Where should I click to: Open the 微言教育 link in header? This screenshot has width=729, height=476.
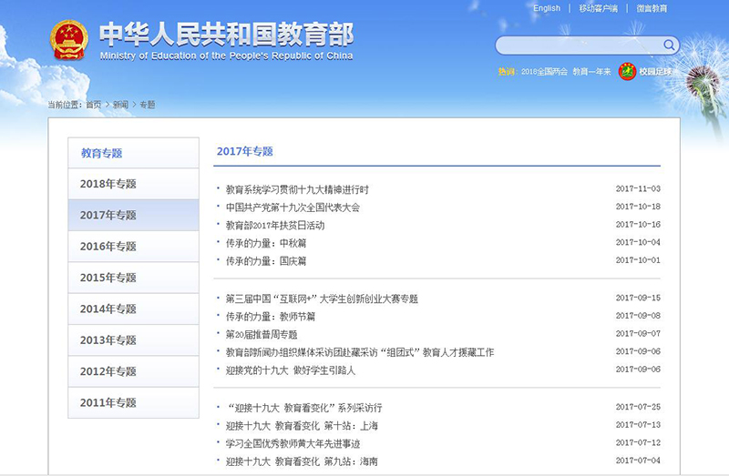(652, 8)
